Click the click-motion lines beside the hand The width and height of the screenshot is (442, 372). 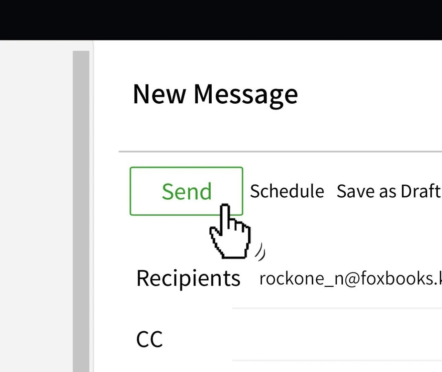pyautogui.click(x=261, y=251)
